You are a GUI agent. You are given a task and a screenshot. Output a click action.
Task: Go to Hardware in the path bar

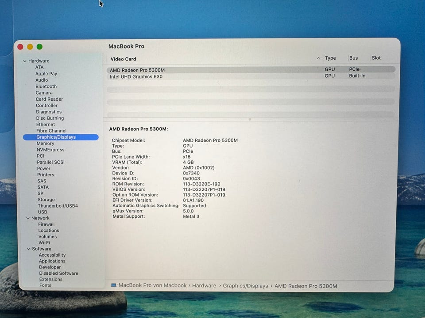click(204, 286)
